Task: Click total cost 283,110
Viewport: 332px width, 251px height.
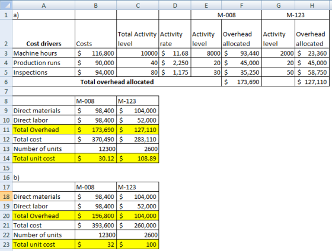Action: (x=138, y=139)
